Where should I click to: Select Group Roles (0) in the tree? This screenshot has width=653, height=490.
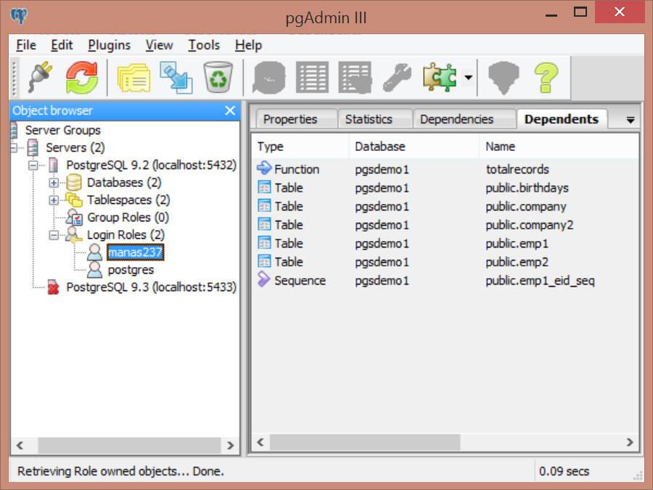point(128,218)
